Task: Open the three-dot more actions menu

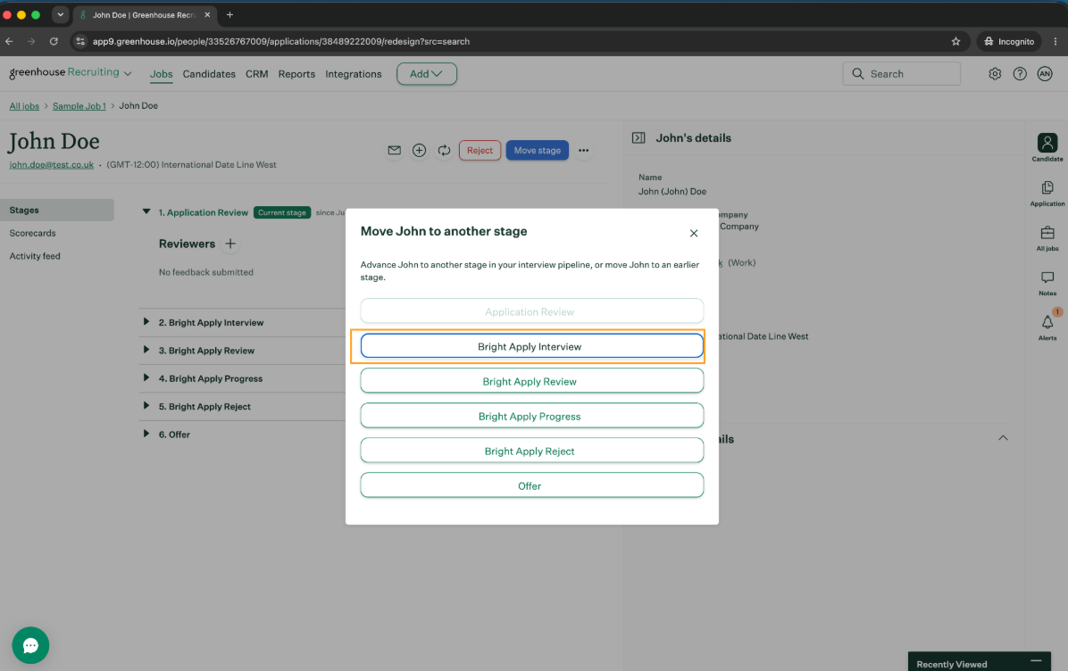Action: point(584,151)
